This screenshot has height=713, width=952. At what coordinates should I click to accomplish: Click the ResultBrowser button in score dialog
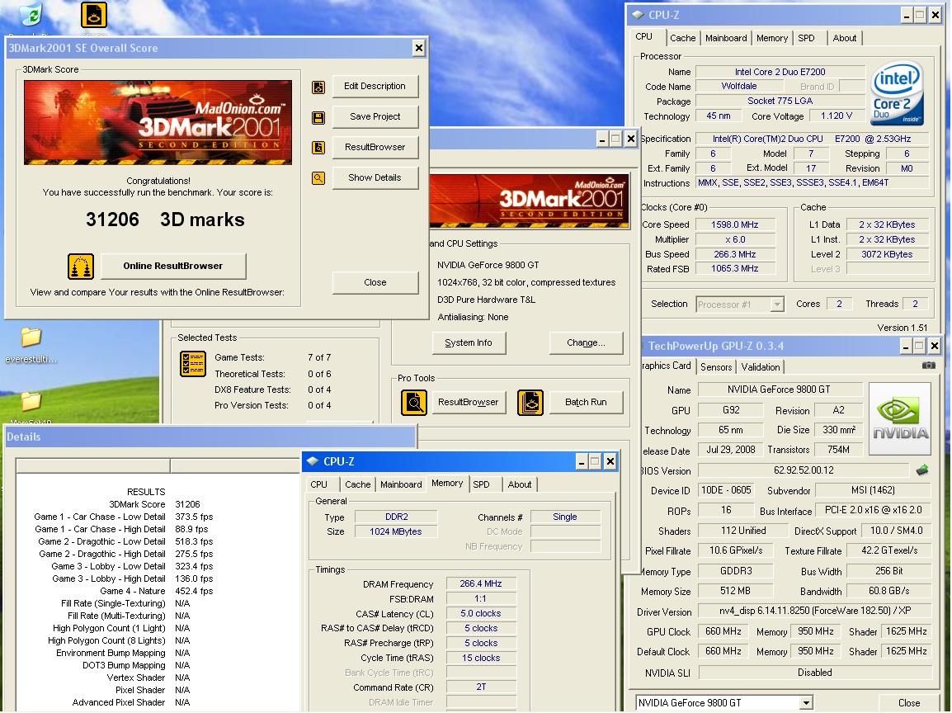click(375, 147)
